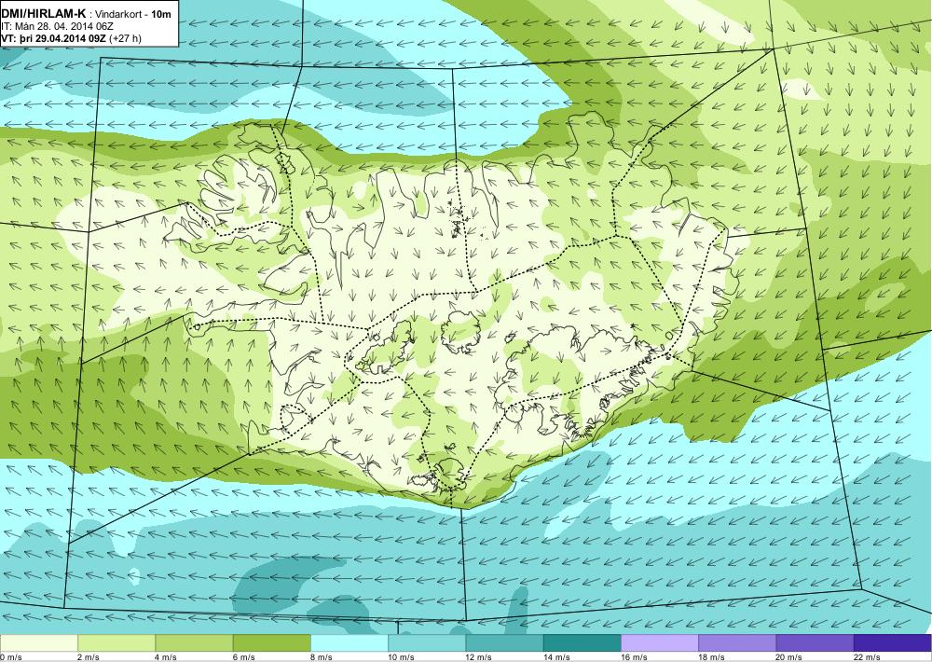The width and height of the screenshot is (932, 662).
Task: Click the "2 m/s" legend label
Action: [x=89, y=657]
